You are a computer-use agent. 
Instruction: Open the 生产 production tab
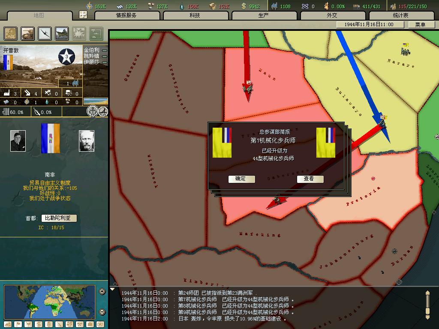tap(264, 15)
